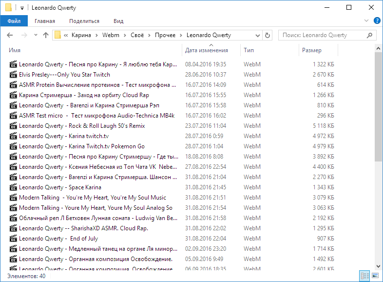
Task: Click the search magnifier icon
Action: tap(369, 35)
